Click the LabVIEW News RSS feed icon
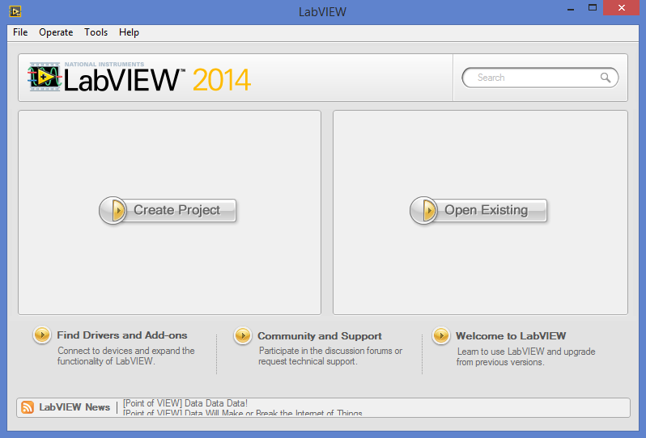The image size is (646, 438). [28, 407]
